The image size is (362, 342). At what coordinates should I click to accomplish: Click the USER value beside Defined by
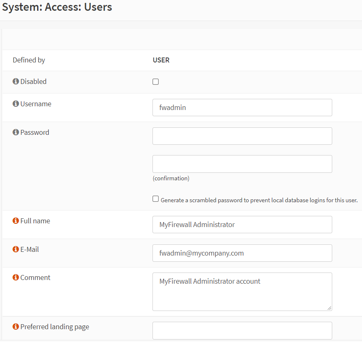coord(161,60)
